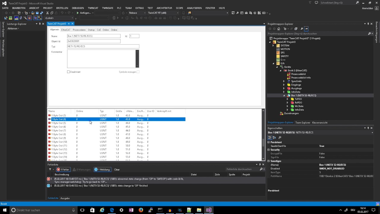380x214 pixels.
Task: Expand the SYSTEM tree node
Action: click(273, 45)
